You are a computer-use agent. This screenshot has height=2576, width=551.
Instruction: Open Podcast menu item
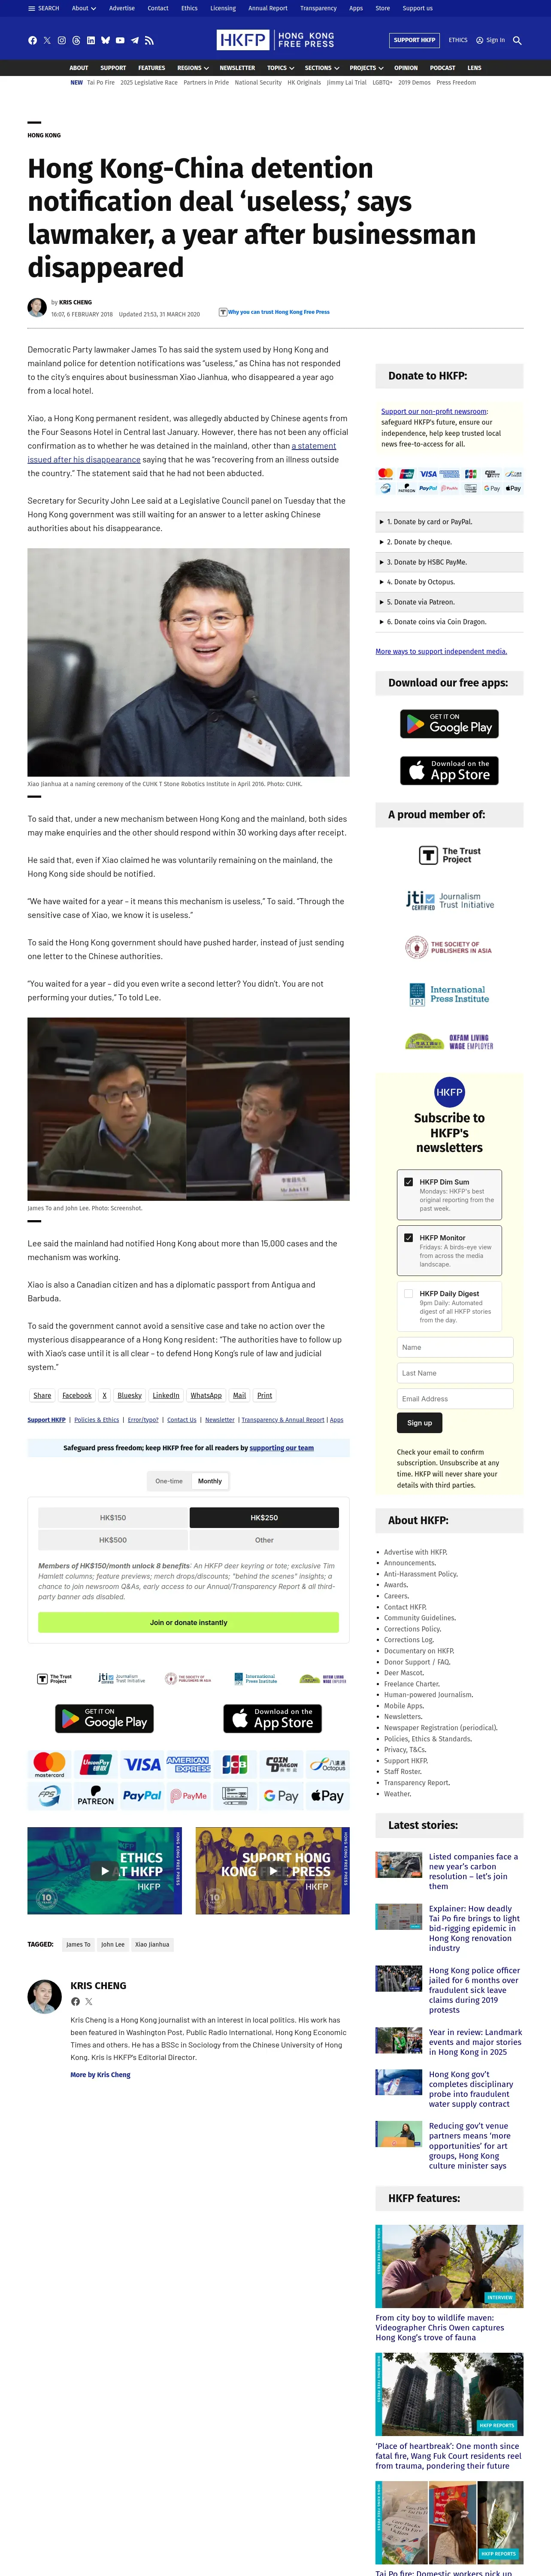[443, 68]
